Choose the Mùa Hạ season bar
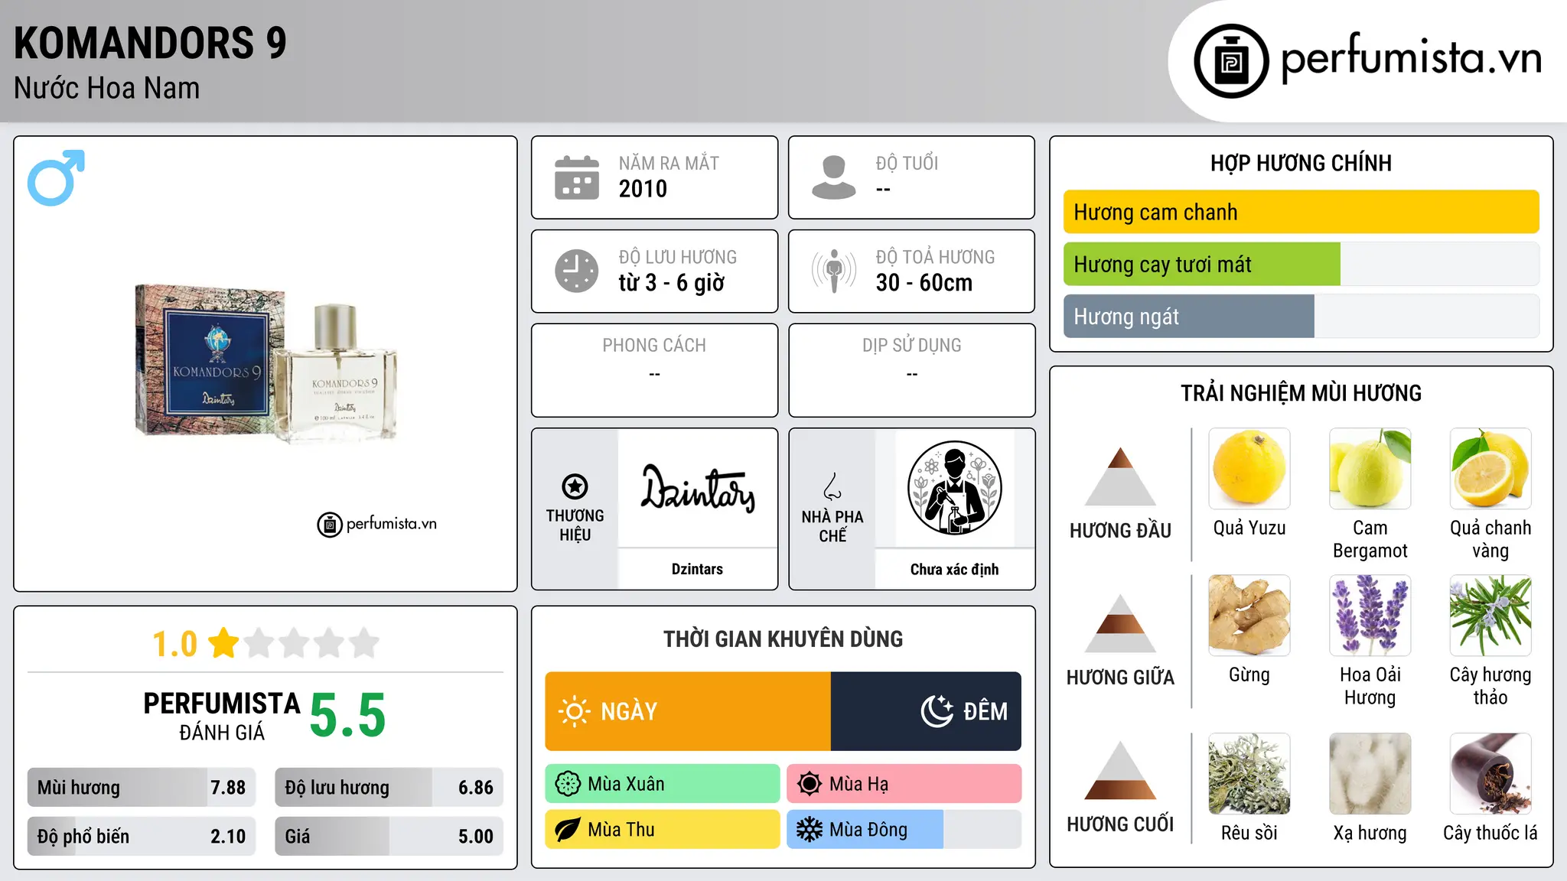 [x=904, y=784]
